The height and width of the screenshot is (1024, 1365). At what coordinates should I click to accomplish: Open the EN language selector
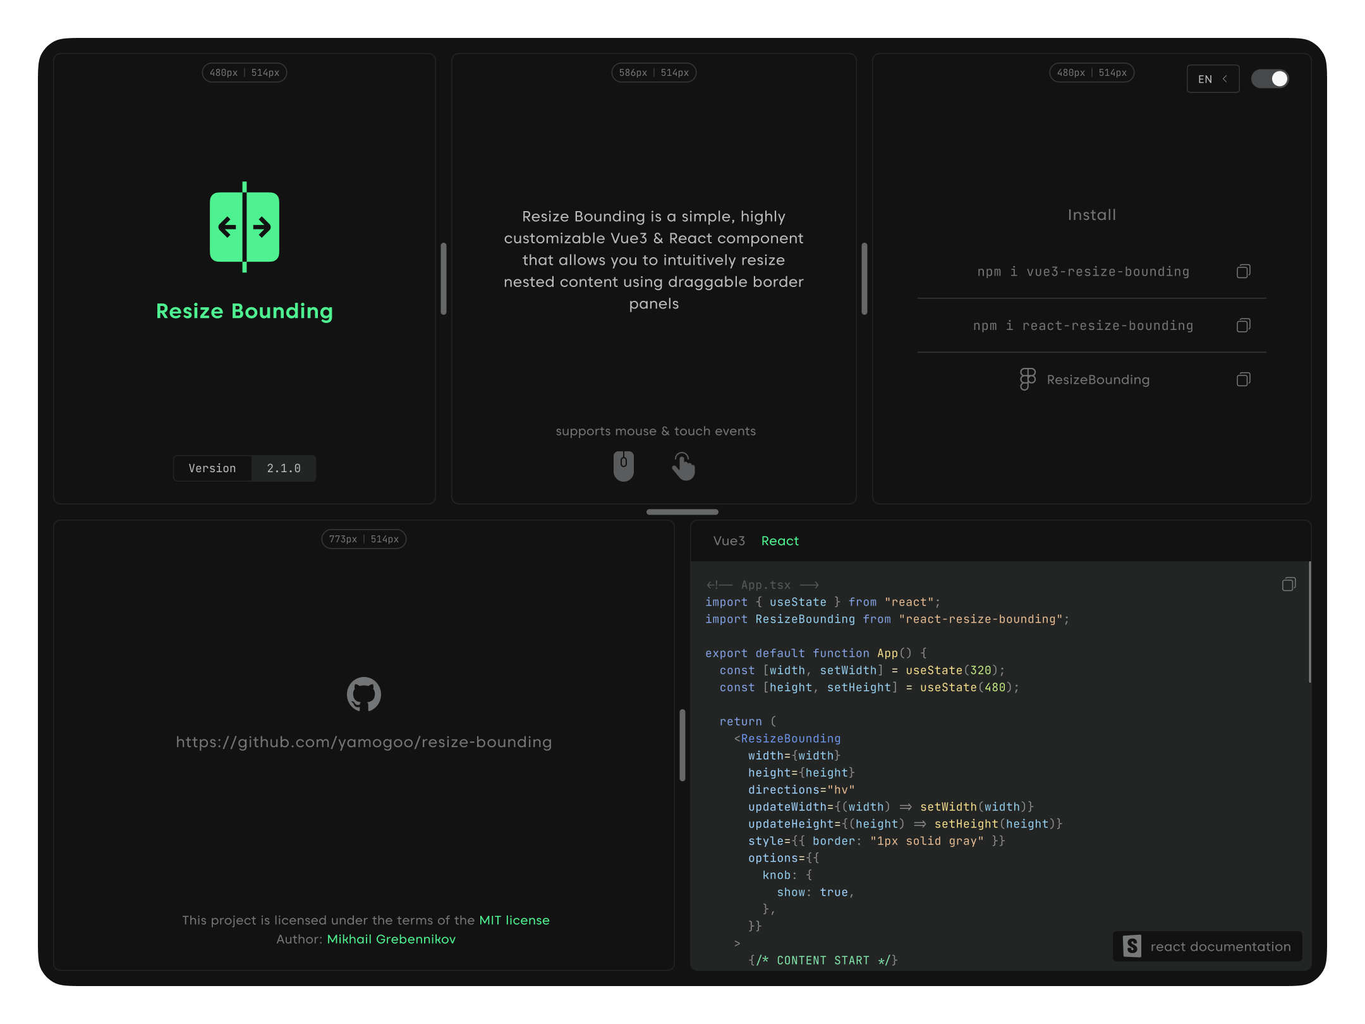[1212, 78]
